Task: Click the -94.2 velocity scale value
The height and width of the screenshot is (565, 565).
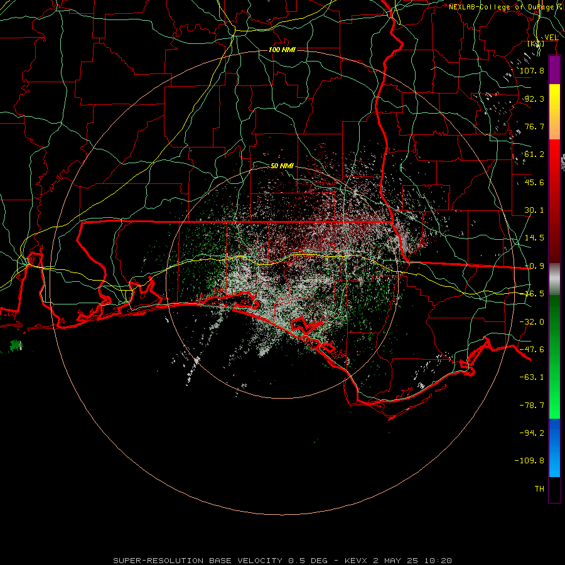Action: pos(532,433)
